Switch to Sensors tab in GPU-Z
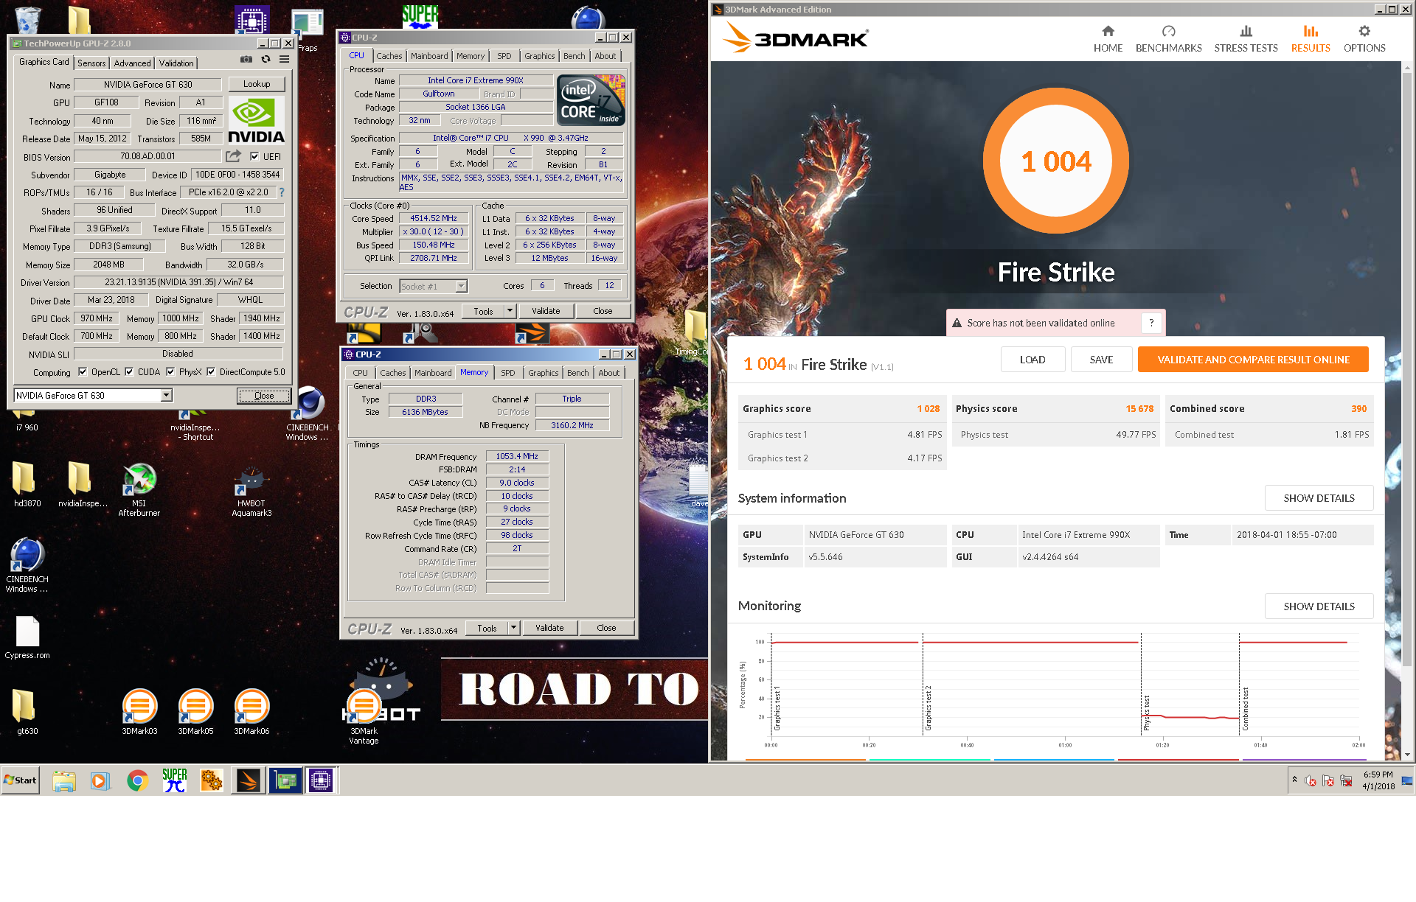The image size is (1416, 902). (91, 63)
